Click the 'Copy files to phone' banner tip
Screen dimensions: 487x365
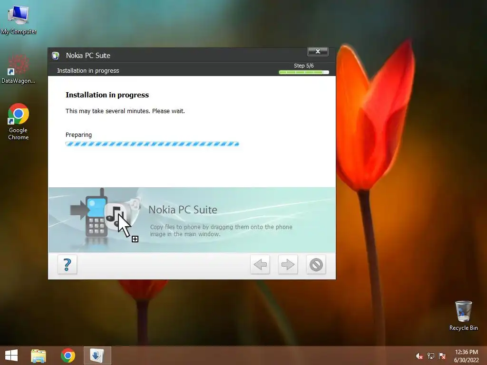[221, 231]
